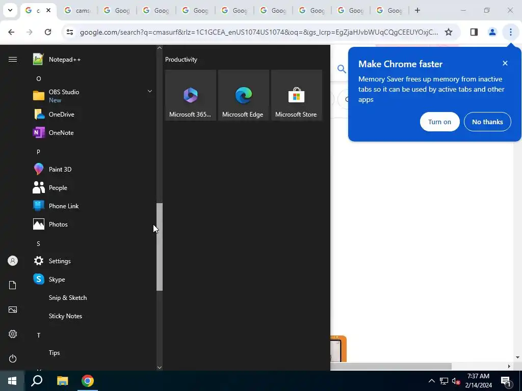522x391 pixels.
Task: Close the active Chrome tab
Action: [x=48, y=10]
